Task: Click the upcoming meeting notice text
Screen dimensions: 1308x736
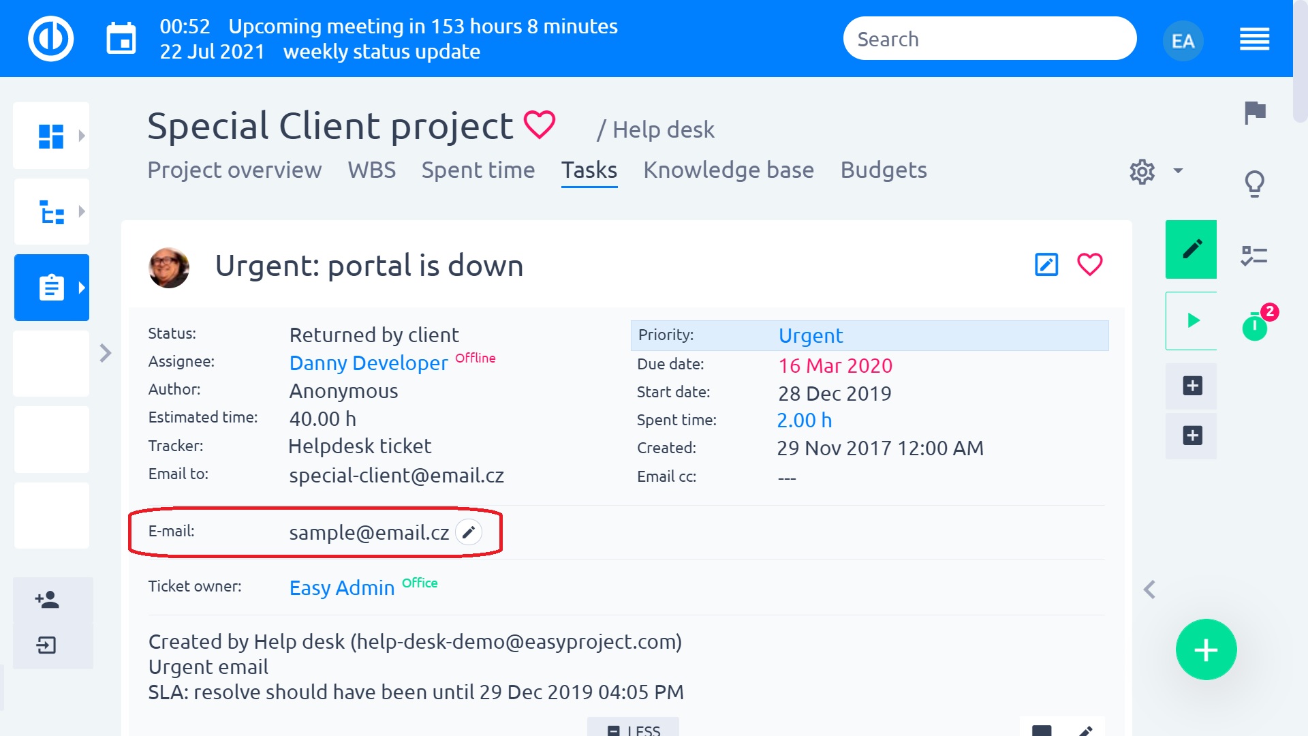Action: tap(423, 27)
